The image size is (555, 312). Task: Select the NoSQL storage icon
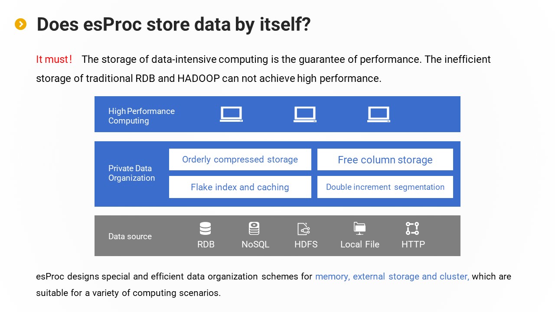coord(255,228)
